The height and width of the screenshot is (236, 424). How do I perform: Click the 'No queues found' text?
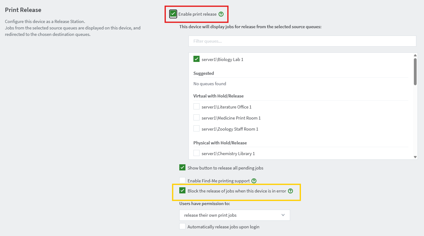coord(210,84)
